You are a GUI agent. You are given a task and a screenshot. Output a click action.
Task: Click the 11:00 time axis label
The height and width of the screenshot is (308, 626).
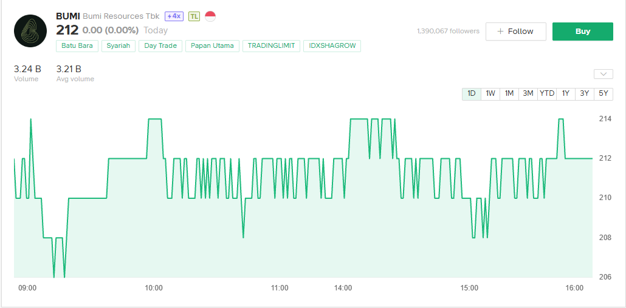tap(280, 287)
